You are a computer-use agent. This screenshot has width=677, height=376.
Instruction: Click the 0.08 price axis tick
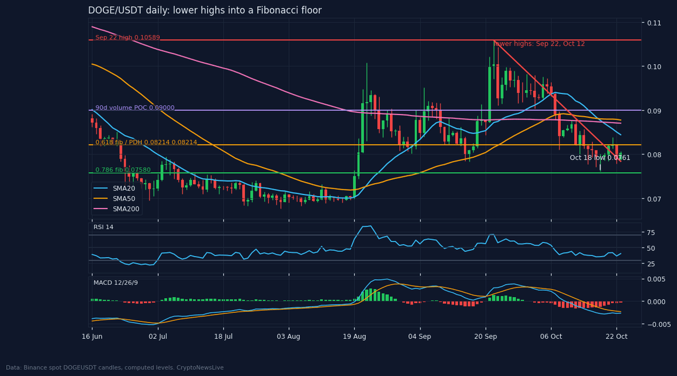[653, 154]
